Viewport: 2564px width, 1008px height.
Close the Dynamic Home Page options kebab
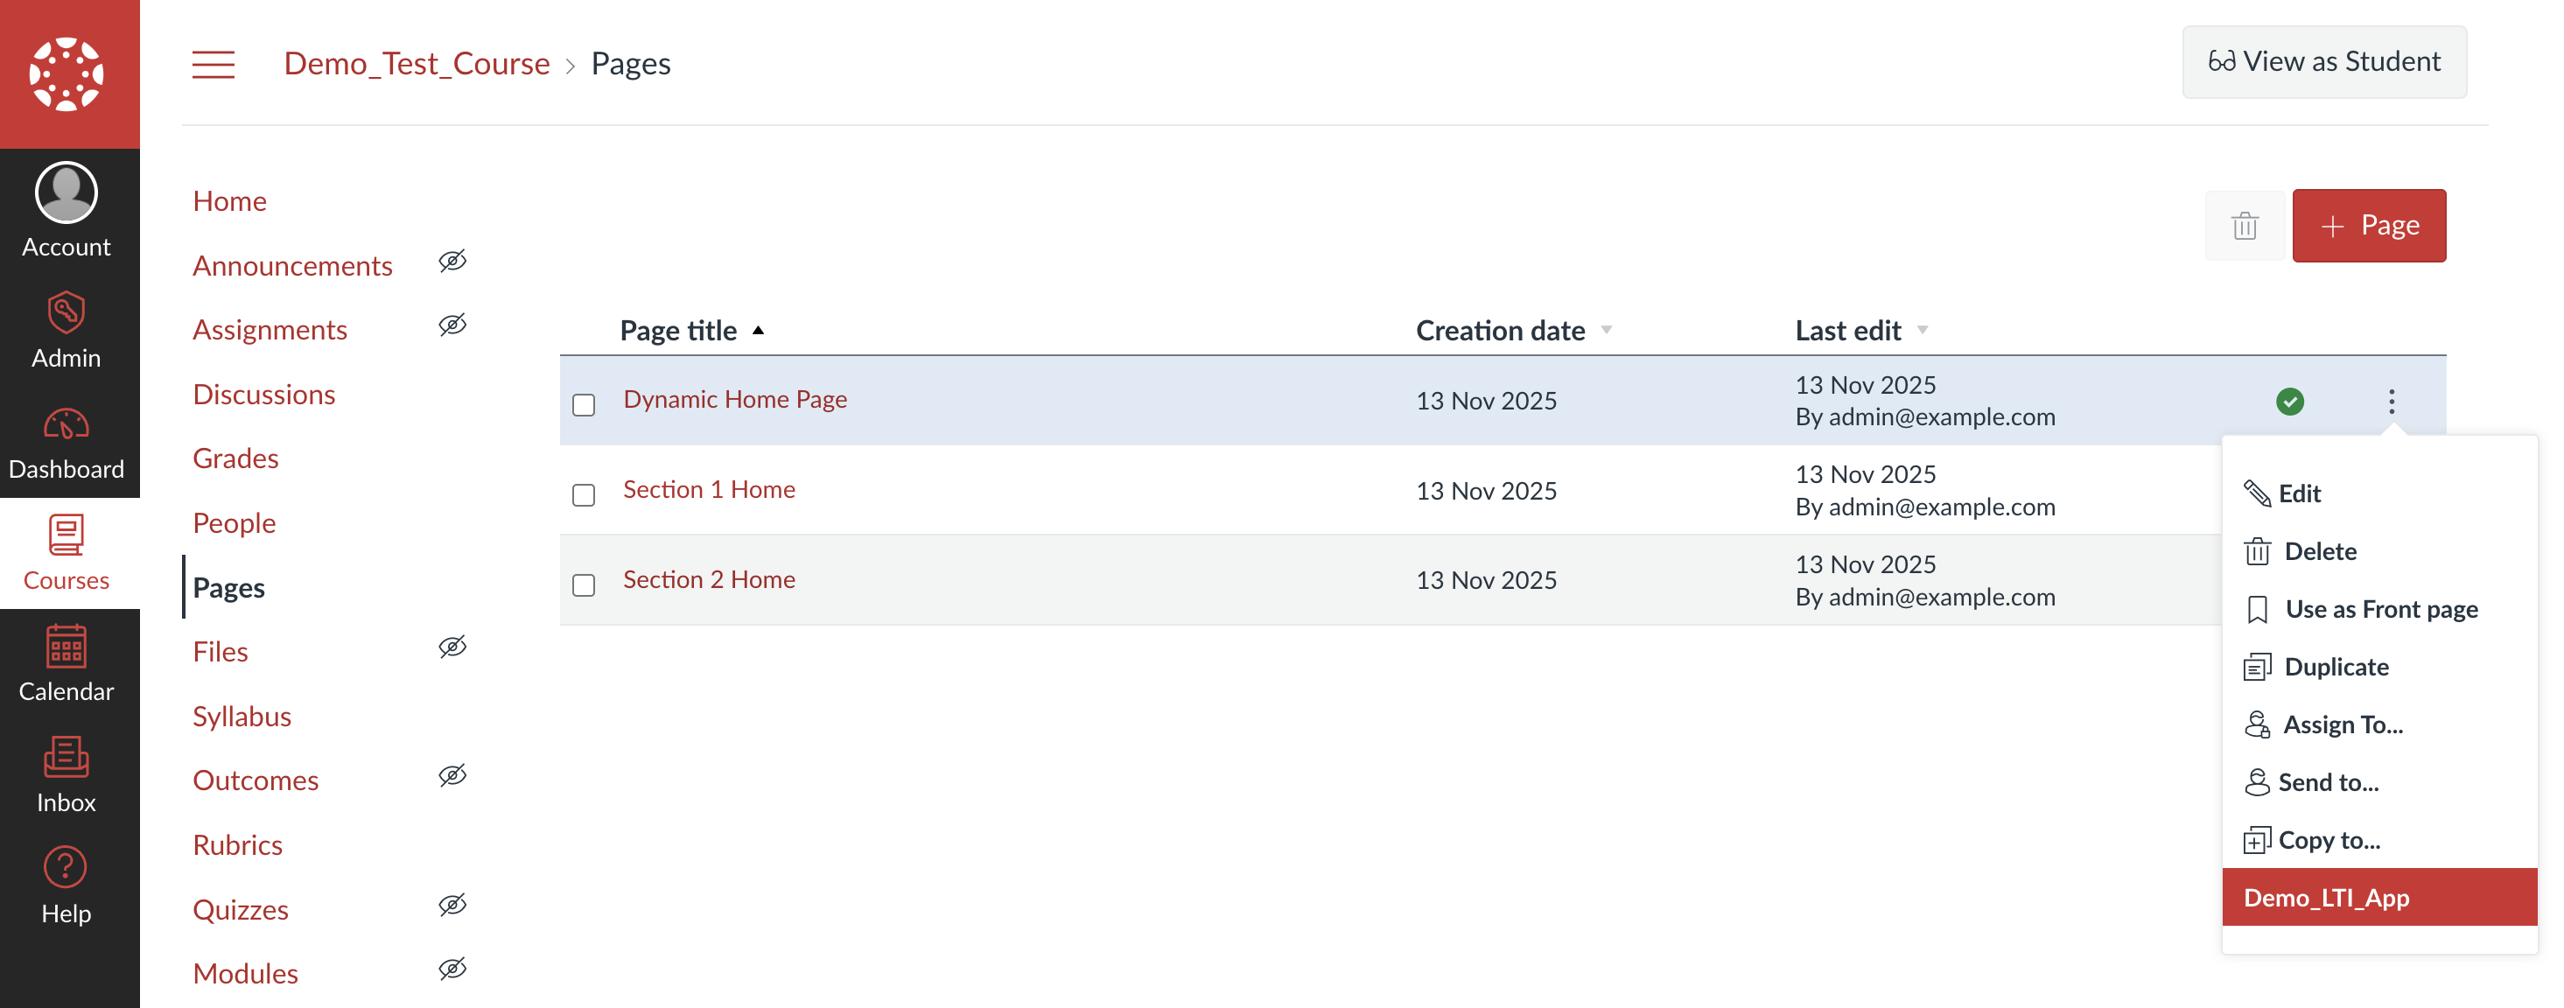(x=2391, y=401)
